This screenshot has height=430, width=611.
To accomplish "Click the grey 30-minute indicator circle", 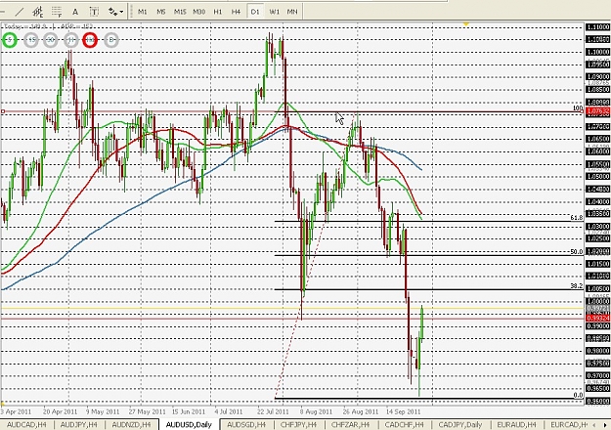I will click(50, 40).
